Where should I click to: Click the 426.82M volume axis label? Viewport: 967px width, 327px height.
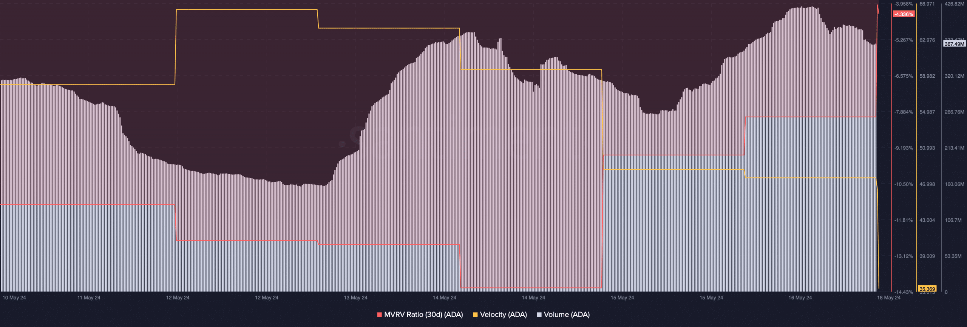coord(955,4)
